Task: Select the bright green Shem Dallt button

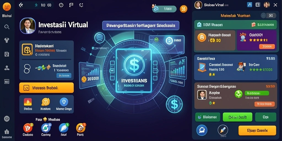Action: point(238,117)
